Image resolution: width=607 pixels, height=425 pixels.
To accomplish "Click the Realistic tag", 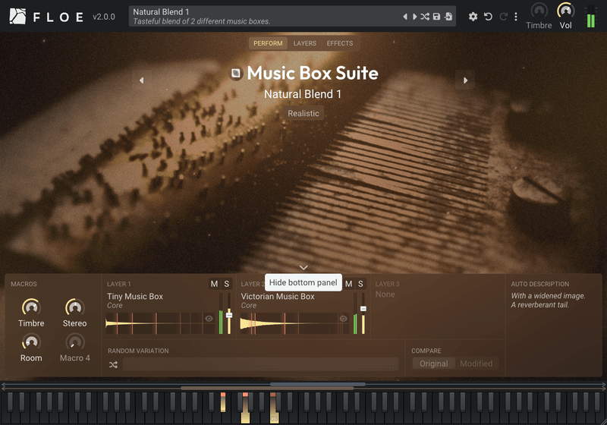I will [303, 113].
